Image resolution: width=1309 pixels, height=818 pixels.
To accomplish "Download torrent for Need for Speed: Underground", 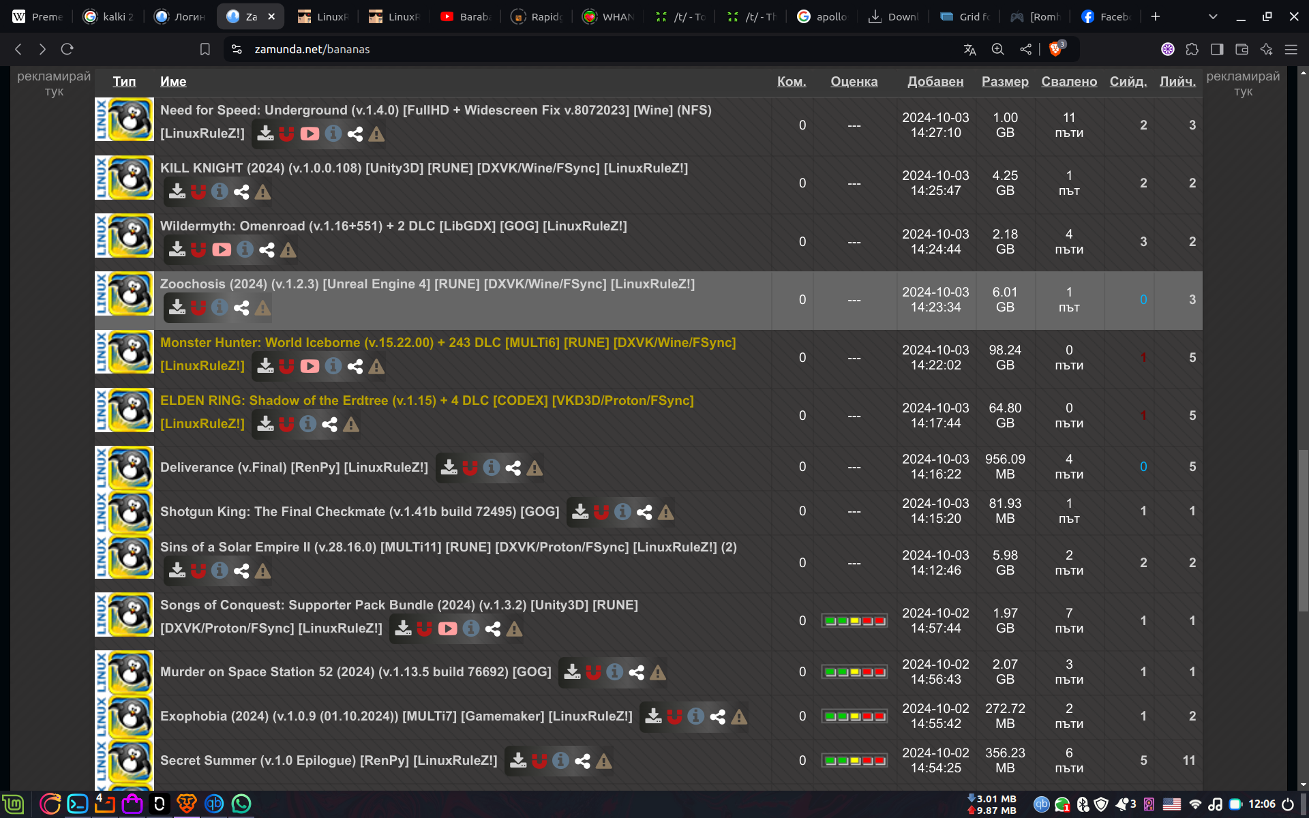I will pyautogui.click(x=265, y=134).
